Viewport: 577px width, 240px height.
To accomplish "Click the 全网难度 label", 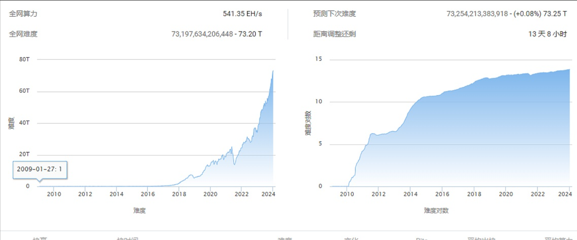I will 23,34.
